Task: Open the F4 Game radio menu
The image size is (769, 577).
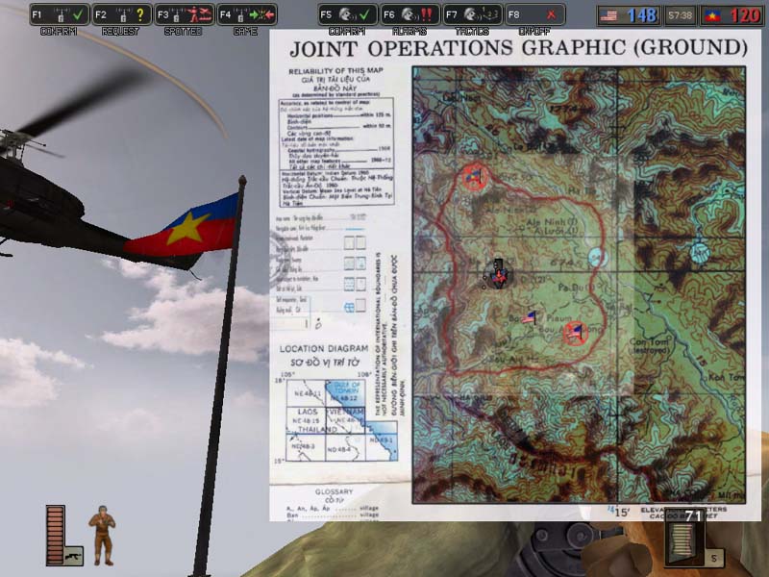Action: click(x=246, y=15)
